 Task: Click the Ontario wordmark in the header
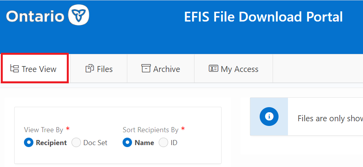[35, 16]
